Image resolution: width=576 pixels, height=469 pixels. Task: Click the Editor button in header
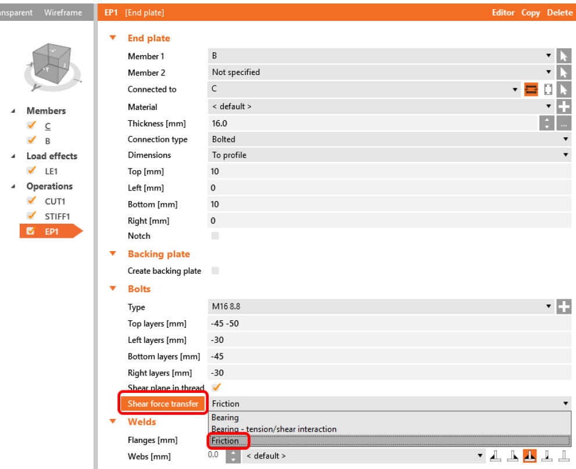503,12
